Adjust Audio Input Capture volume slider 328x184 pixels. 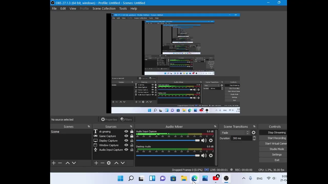tap(168, 140)
